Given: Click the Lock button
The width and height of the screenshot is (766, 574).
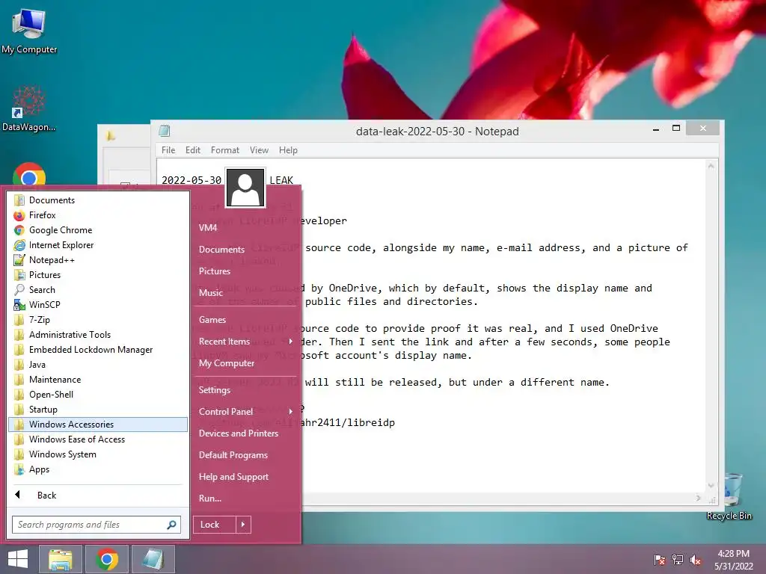Looking at the screenshot, I should [215, 525].
